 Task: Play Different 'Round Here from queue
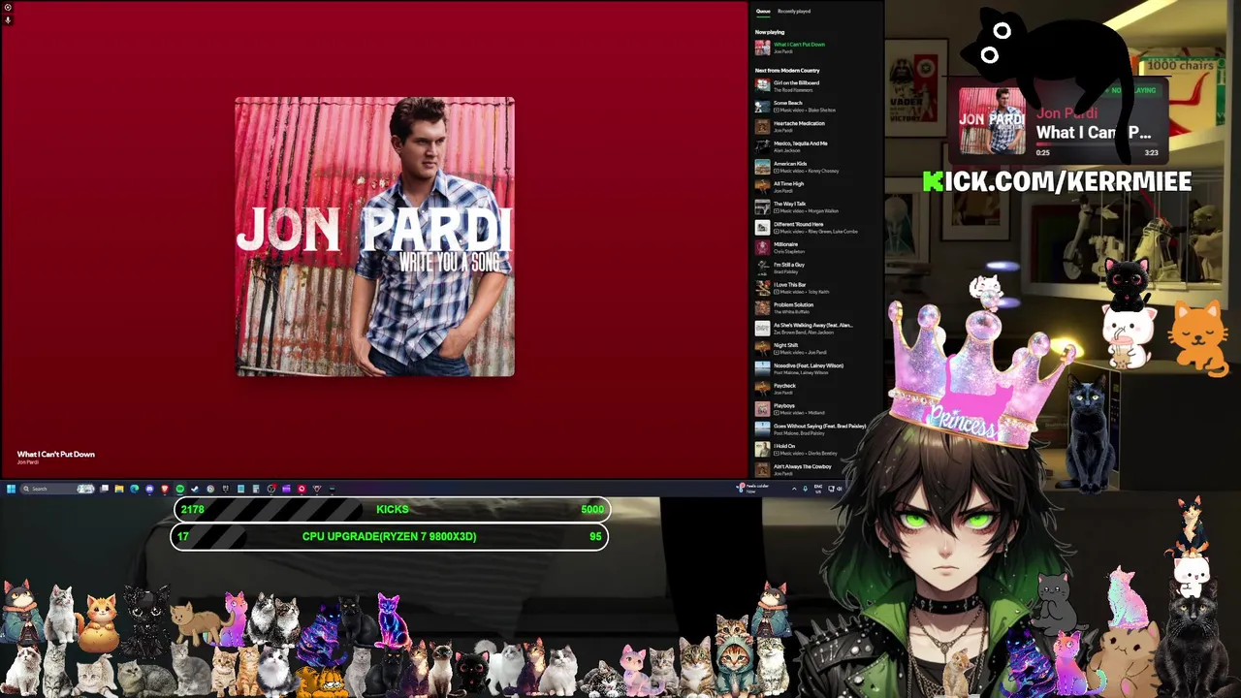[x=814, y=228]
